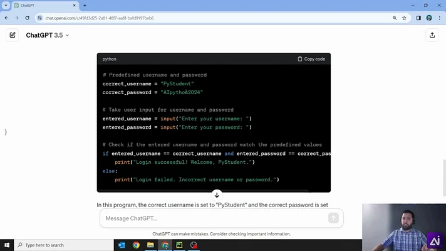Open File Explorer from the taskbar
The image size is (446, 251).
150,245
